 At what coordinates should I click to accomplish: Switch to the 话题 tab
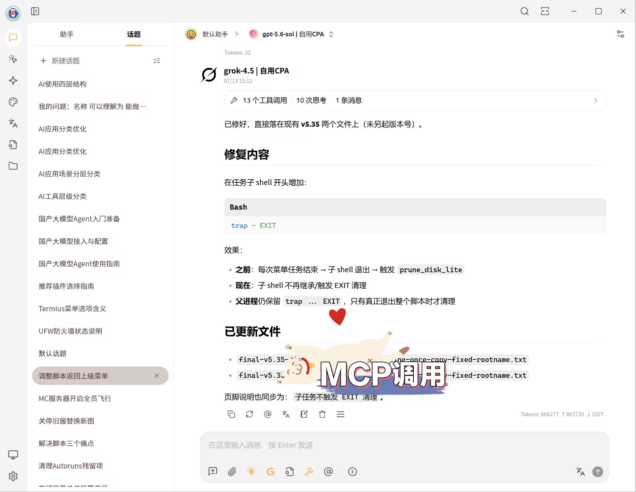[133, 34]
